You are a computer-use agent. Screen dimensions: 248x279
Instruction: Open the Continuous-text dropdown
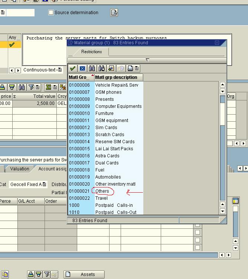tap(60, 70)
